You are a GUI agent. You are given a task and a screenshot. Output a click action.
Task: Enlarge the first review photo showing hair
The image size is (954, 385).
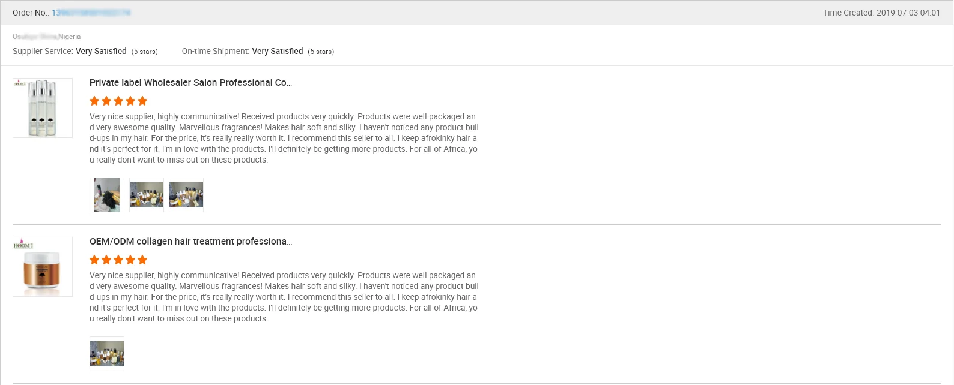pos(107,195)
